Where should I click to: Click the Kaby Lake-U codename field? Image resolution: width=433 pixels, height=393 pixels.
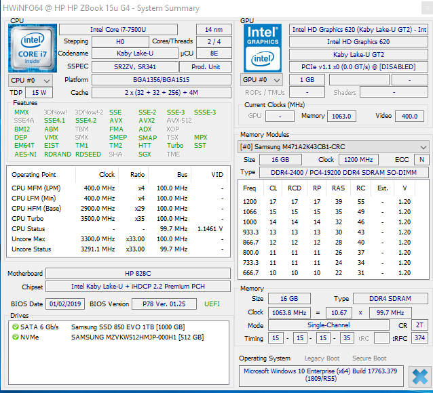pos(135,54)
